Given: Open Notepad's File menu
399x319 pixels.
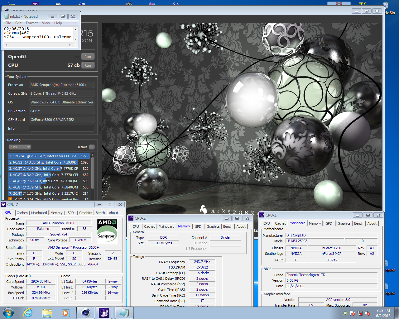Looking at the screenshot, I should point(8,23).
